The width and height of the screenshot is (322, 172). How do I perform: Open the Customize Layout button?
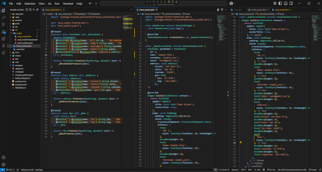(x=275, y=3)
